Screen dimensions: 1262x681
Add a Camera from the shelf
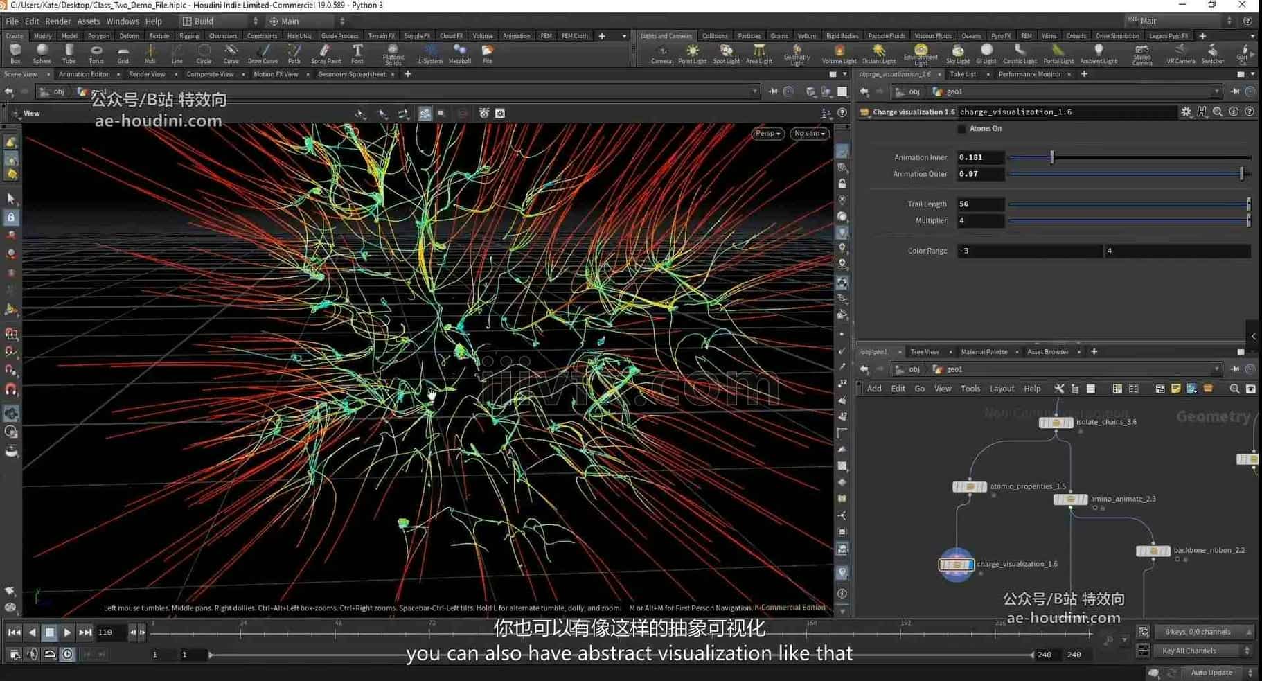pos(661,54)
